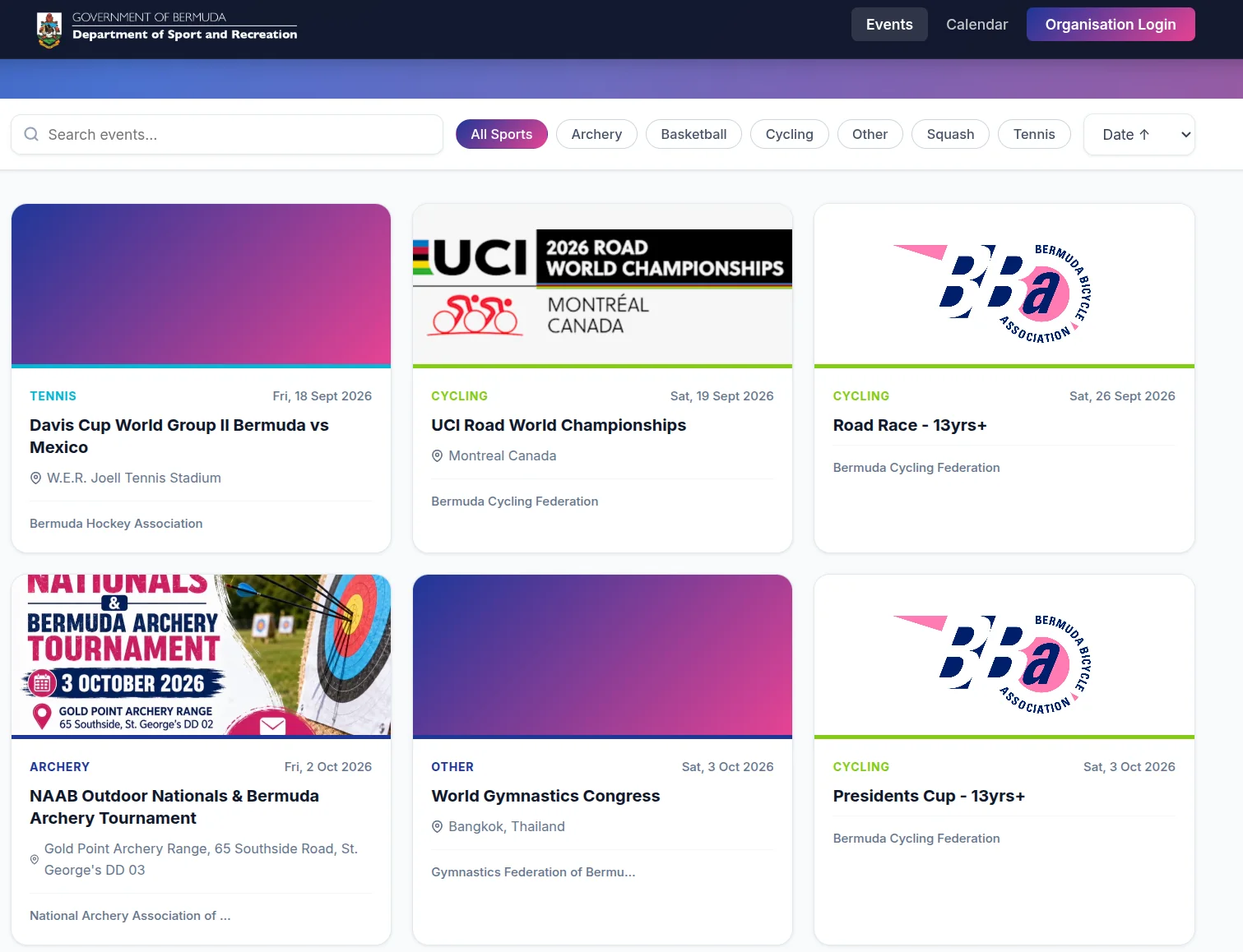Click Bermuda Cycling Federation on the UCI card
Image resolution: width=1243 pixels, height=952 pixels.
[515, 501]
